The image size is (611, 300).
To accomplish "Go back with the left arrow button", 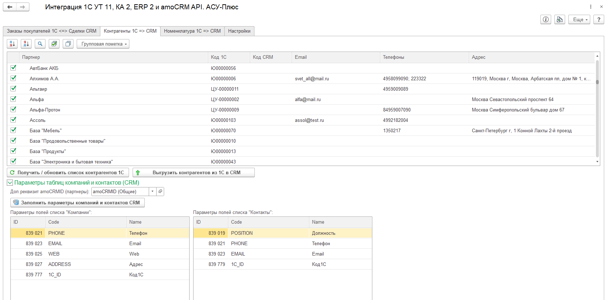I will coord(10,7).
